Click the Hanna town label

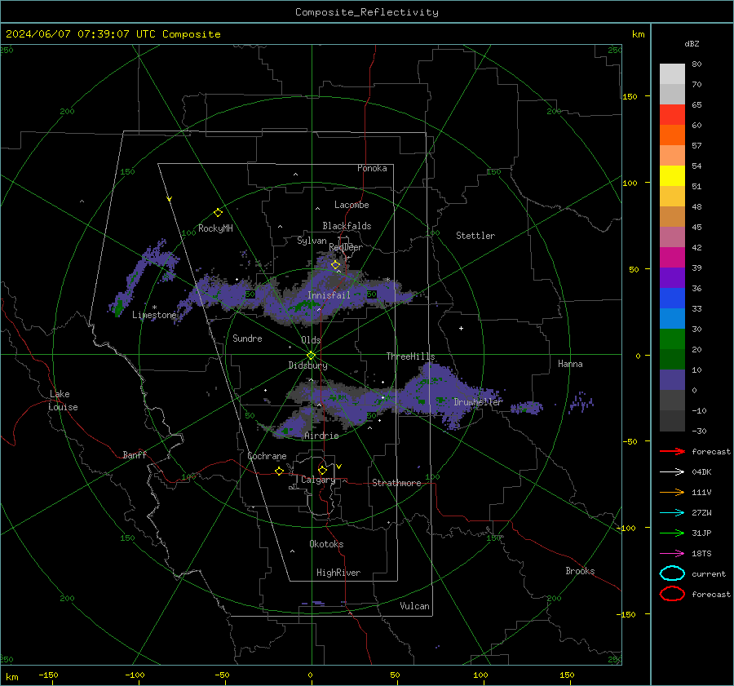(x=570, y=364)
